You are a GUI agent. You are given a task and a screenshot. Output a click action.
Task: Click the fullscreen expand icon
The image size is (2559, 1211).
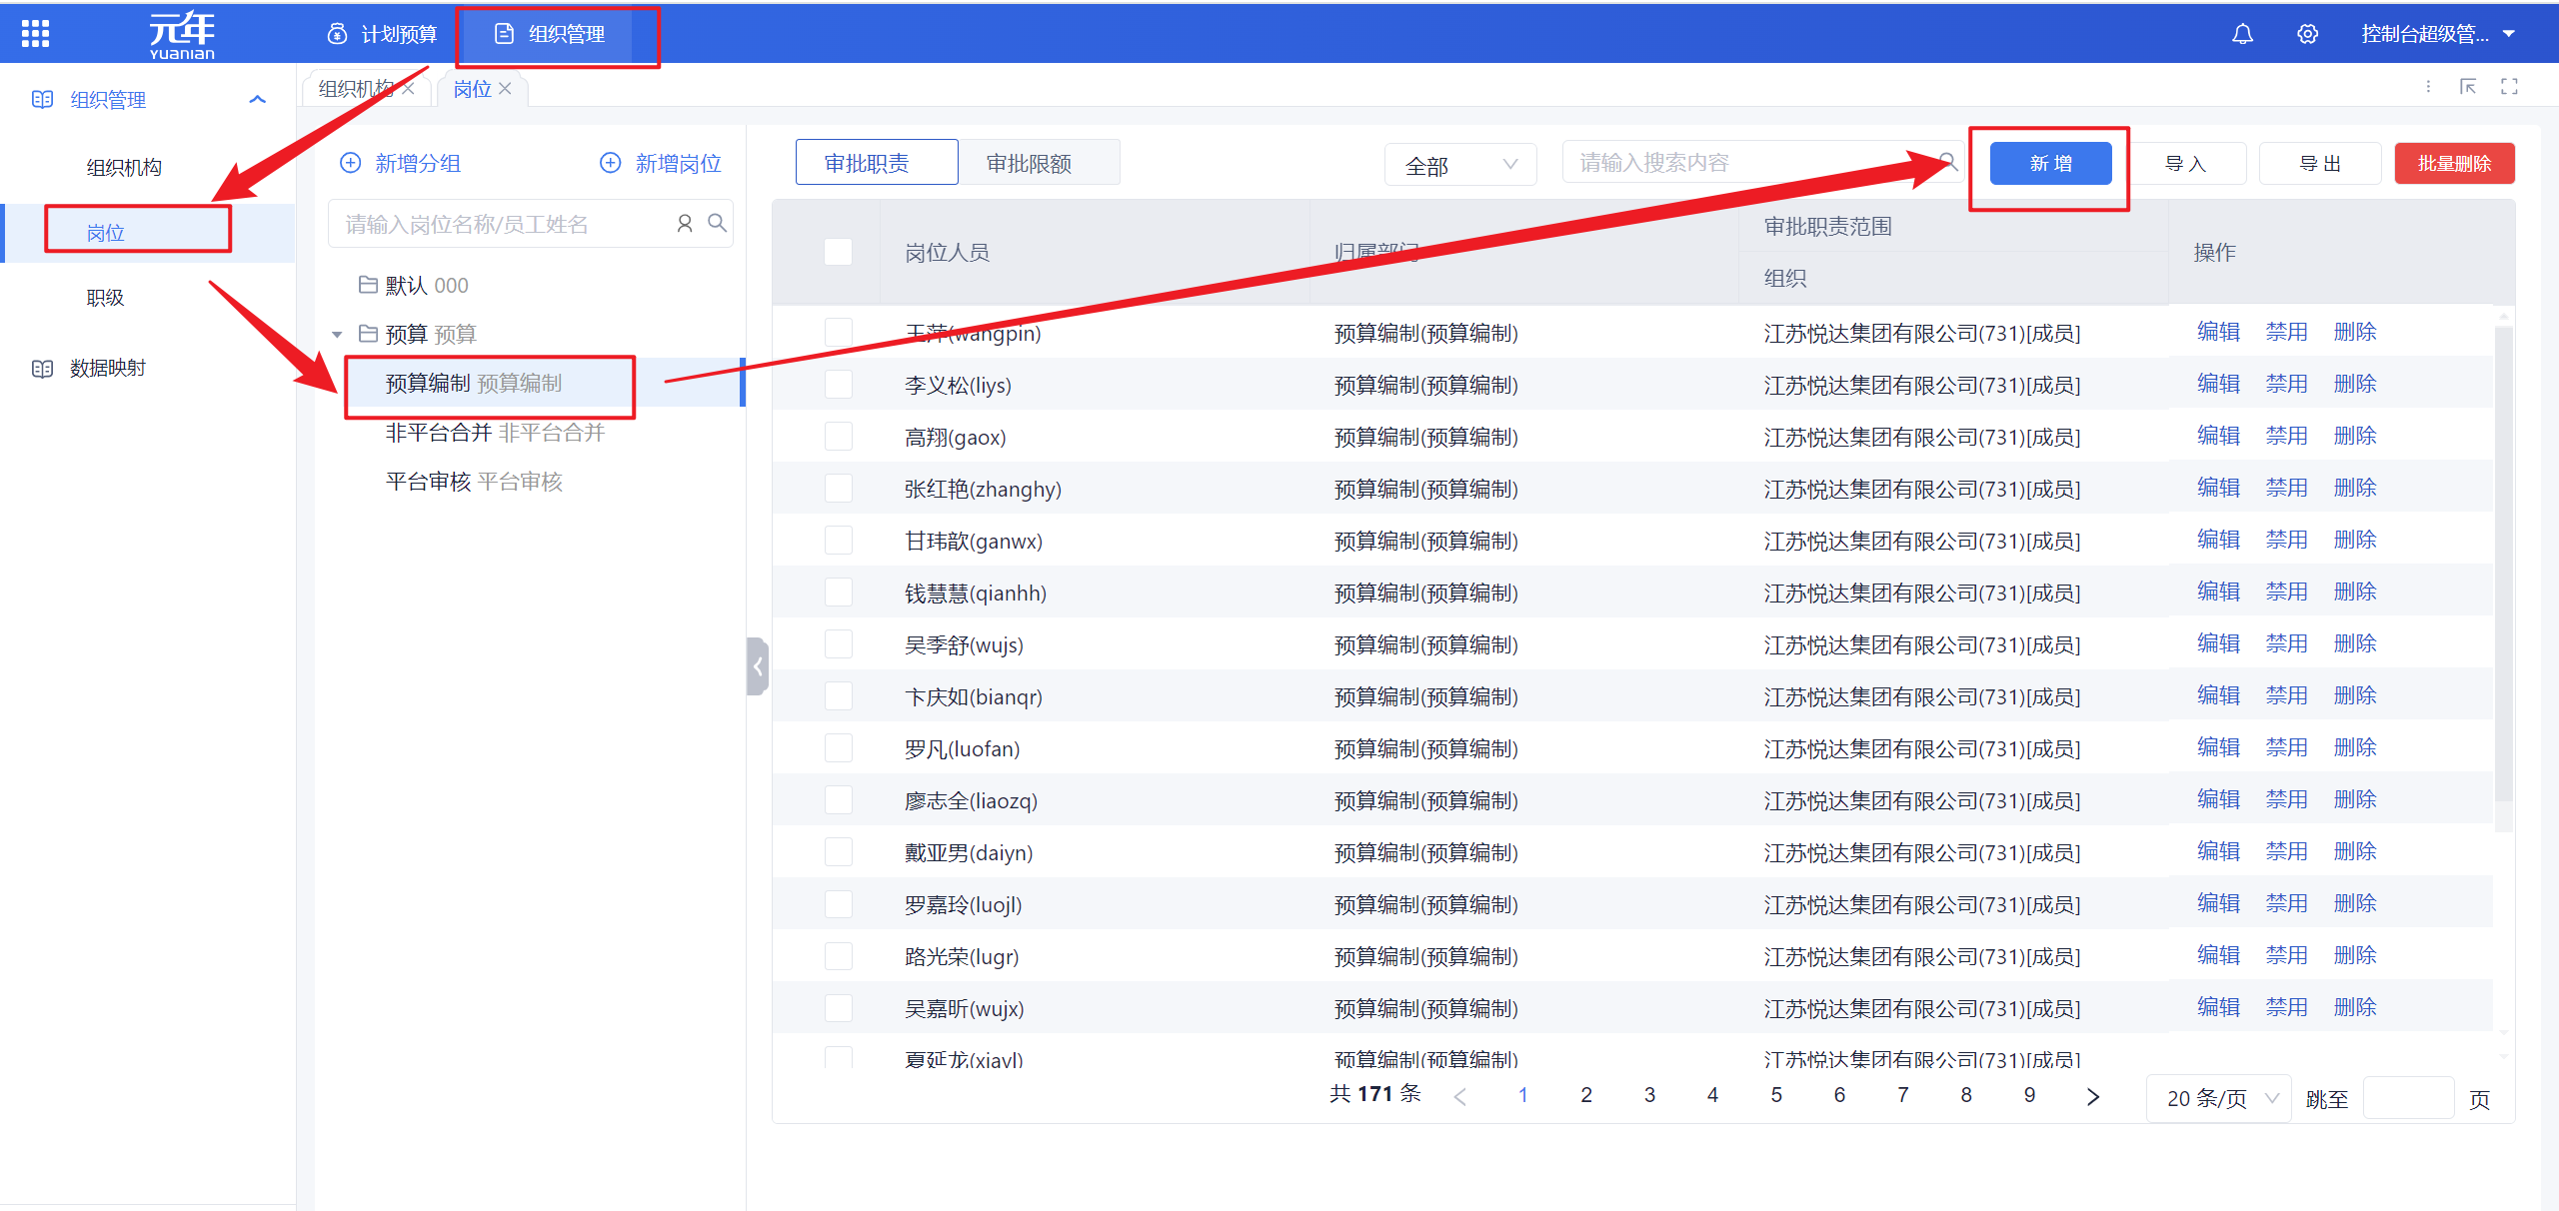tap(2509, 87)
